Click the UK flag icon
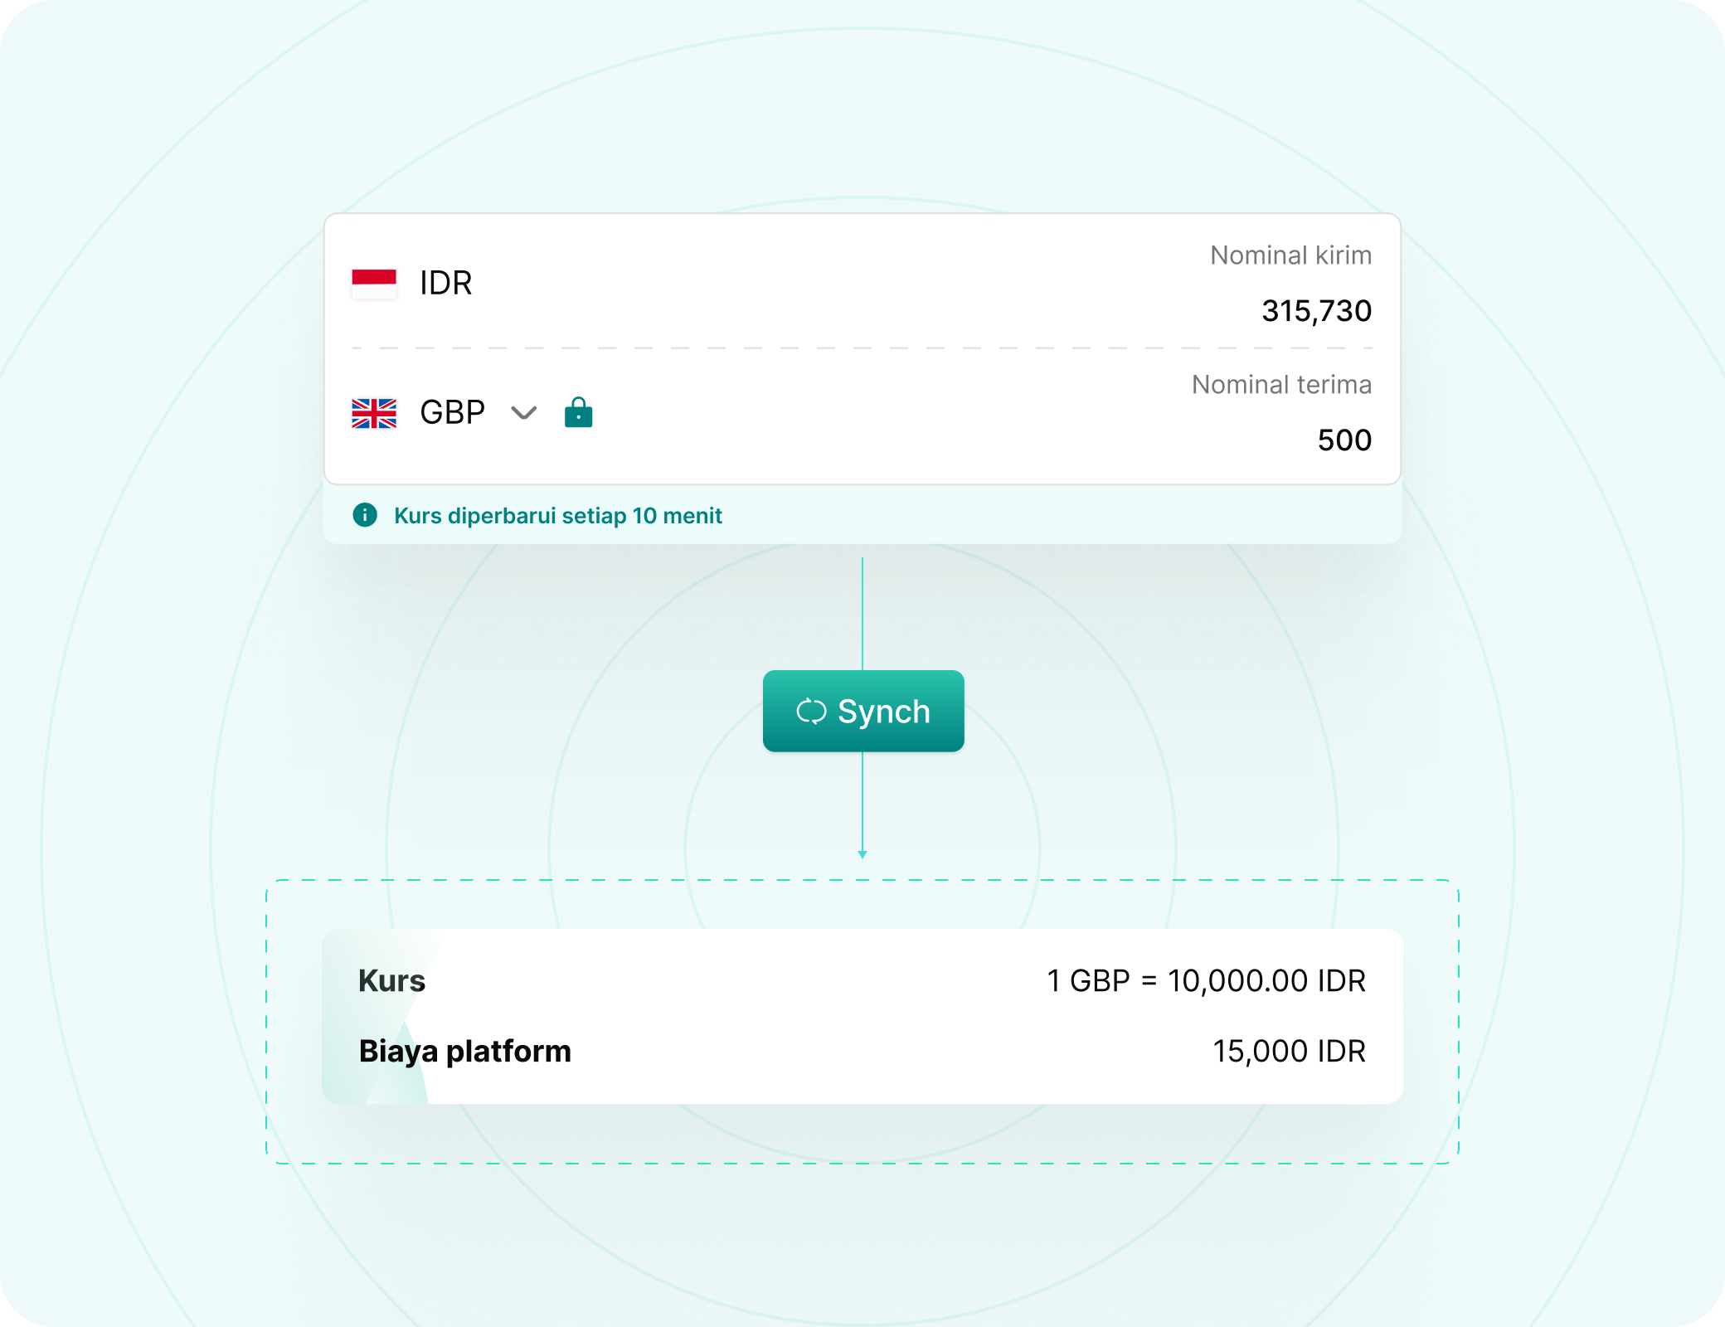This screenshot has width=1725, height=1327. [x=374, y=413]
